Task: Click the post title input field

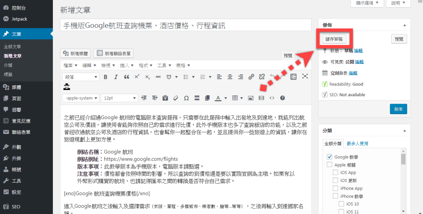Action: click(x=186, y=25)
